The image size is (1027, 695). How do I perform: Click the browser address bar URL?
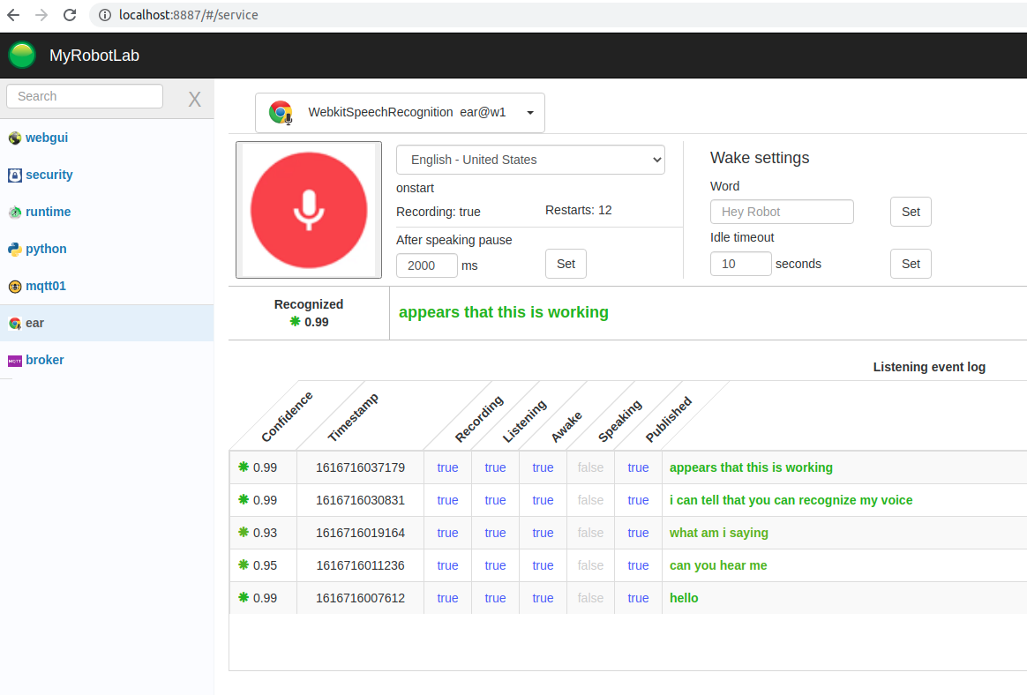pos(189,14)
